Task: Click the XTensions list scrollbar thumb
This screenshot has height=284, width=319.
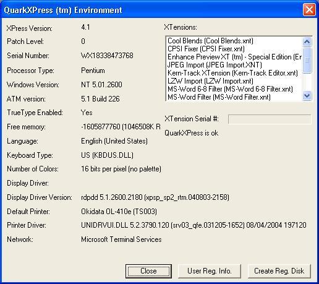Action: coord(307,60)
